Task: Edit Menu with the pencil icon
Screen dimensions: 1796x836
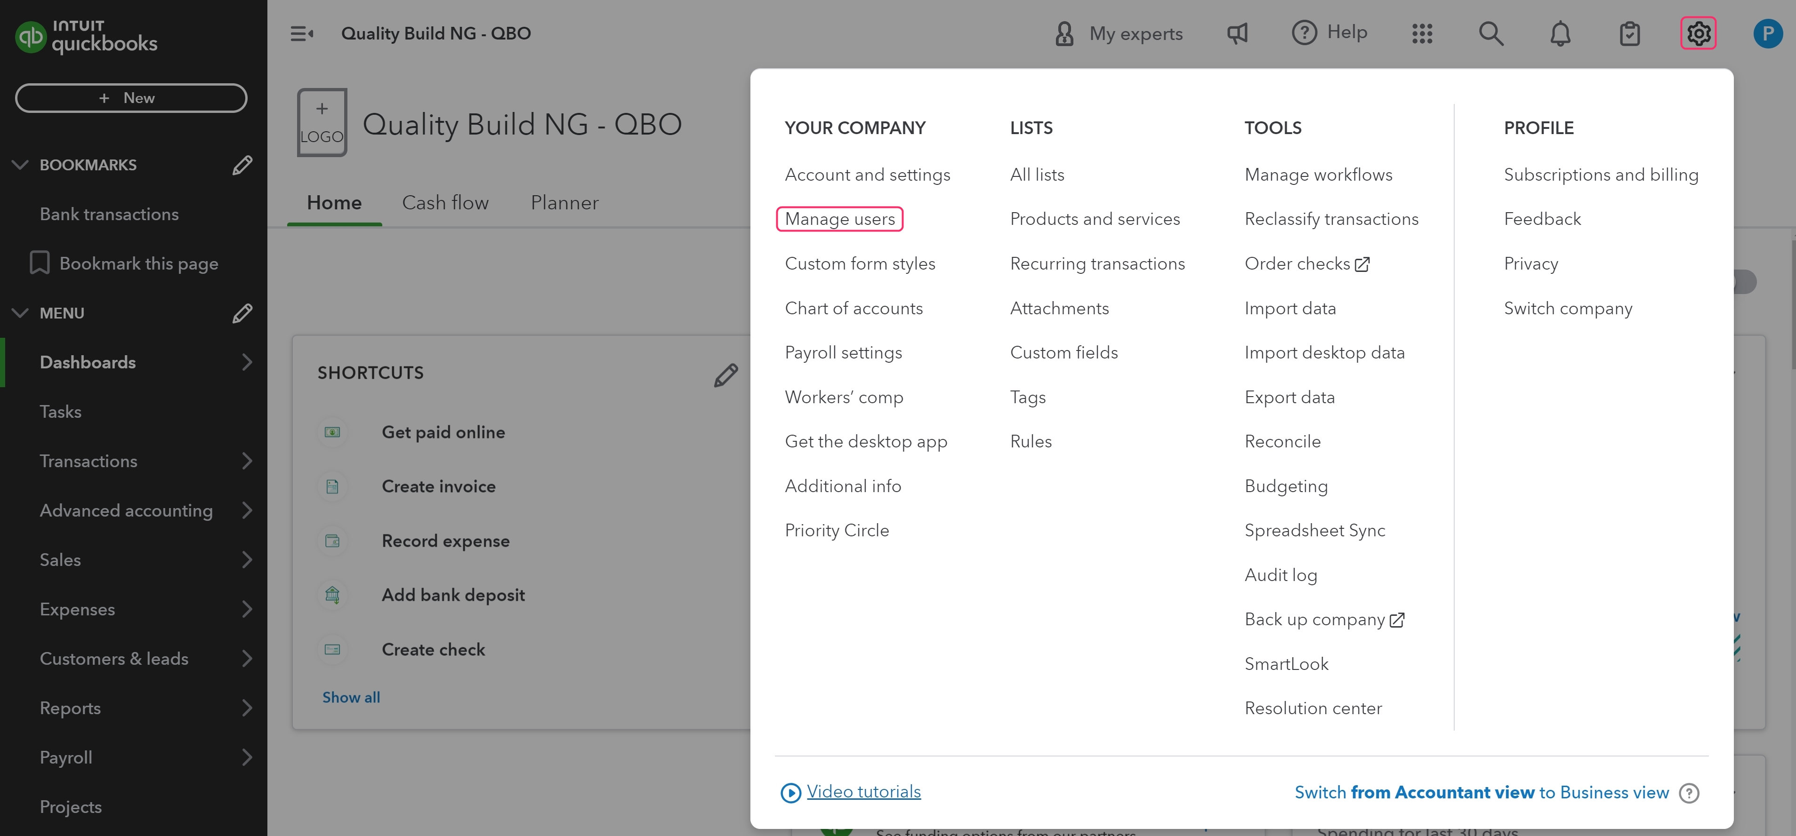Action: 242,313
